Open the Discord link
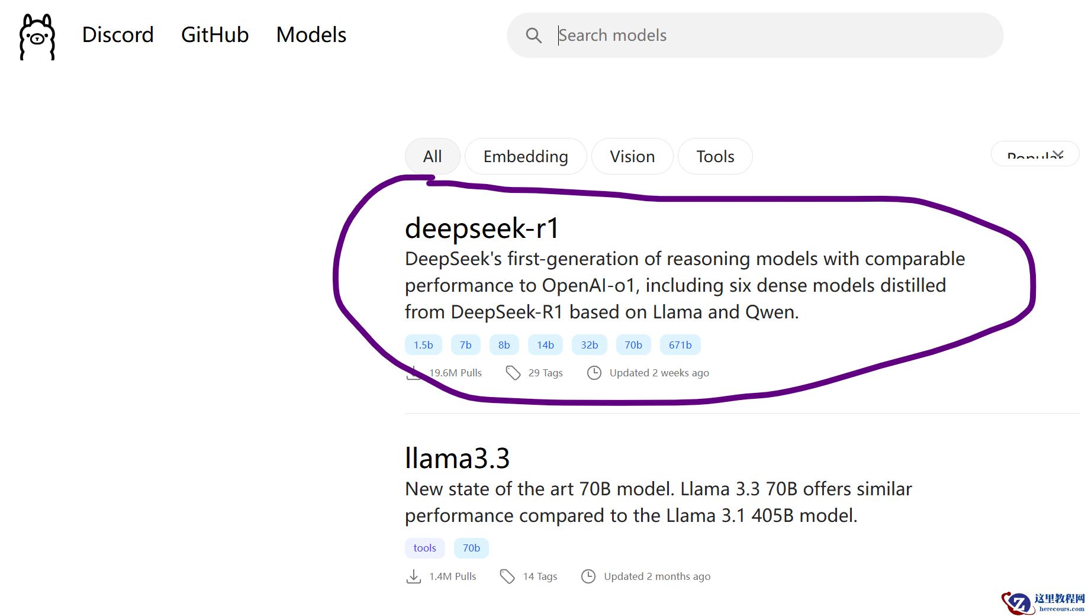This screenshot has width=1088, height=616. point(118,35)
